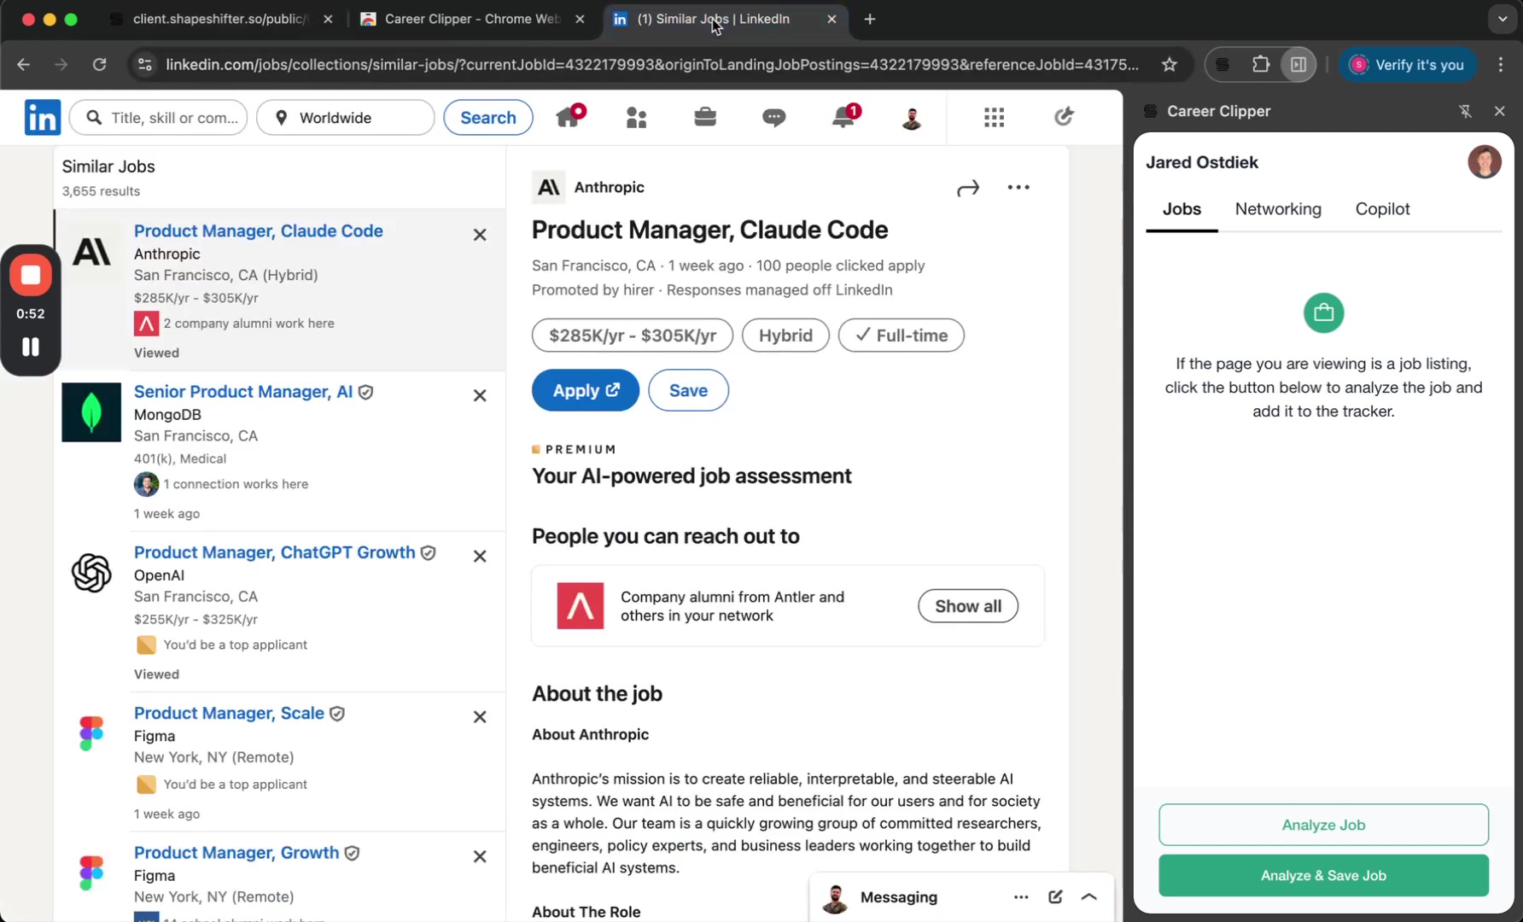Unpin the Career Clipper side panel
The width and height of the screenshot is (1523, 922).
pos(1465,111)
